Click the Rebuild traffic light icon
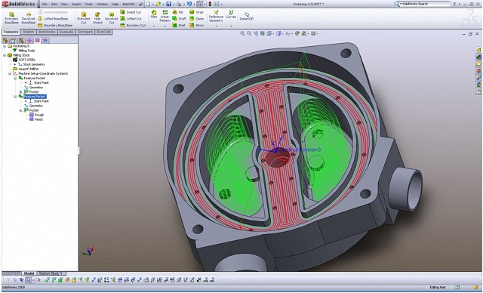 coord(210,4)
